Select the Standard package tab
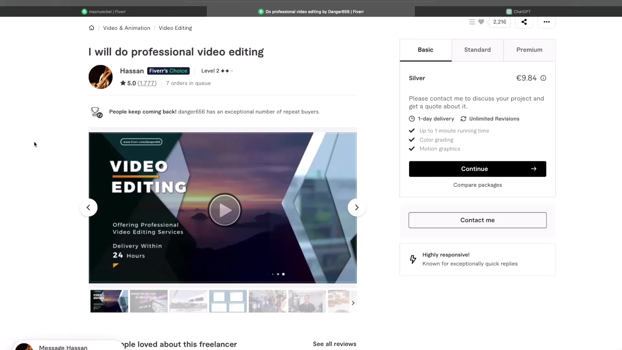 click(477, 50)
